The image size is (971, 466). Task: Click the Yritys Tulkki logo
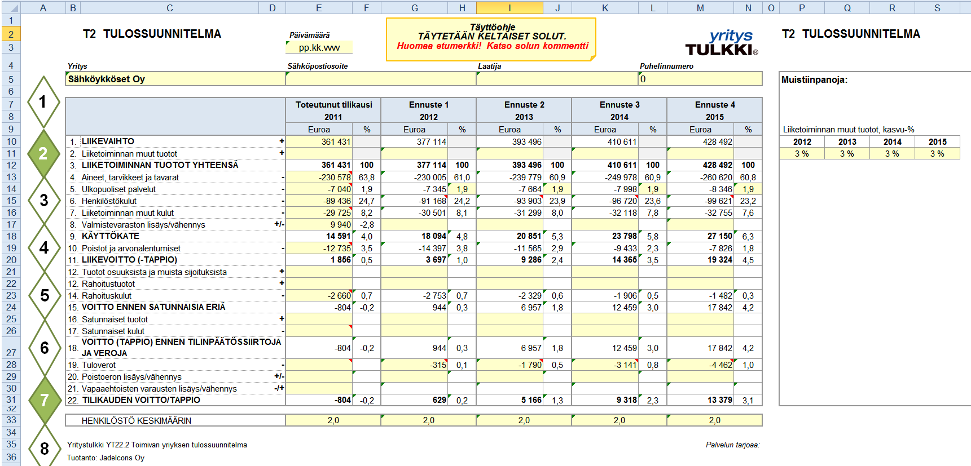[722, 43]
